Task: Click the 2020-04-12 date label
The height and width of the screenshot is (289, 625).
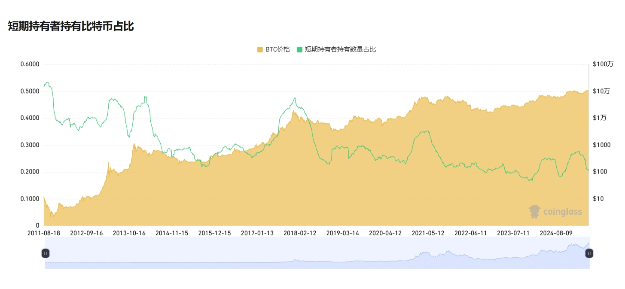Action: pos(385,233)
